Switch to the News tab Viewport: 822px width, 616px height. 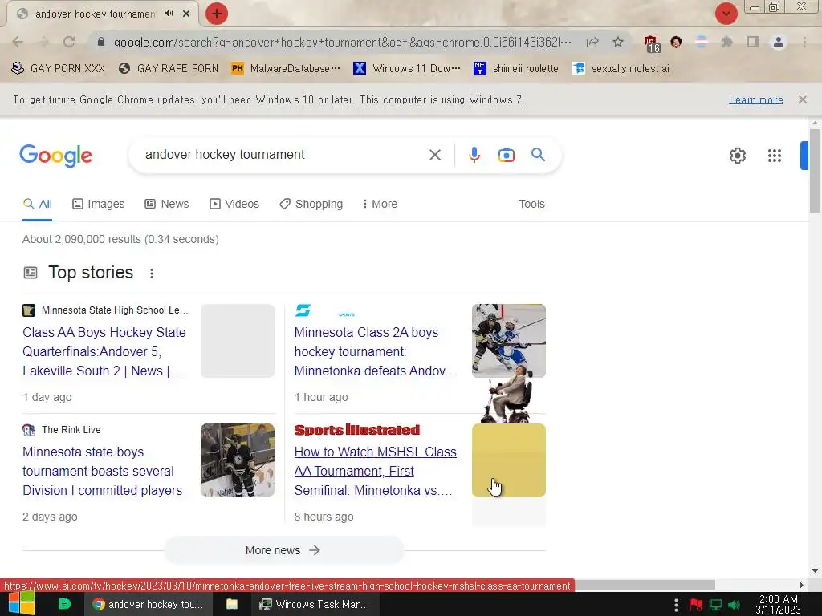coord(167,204)
